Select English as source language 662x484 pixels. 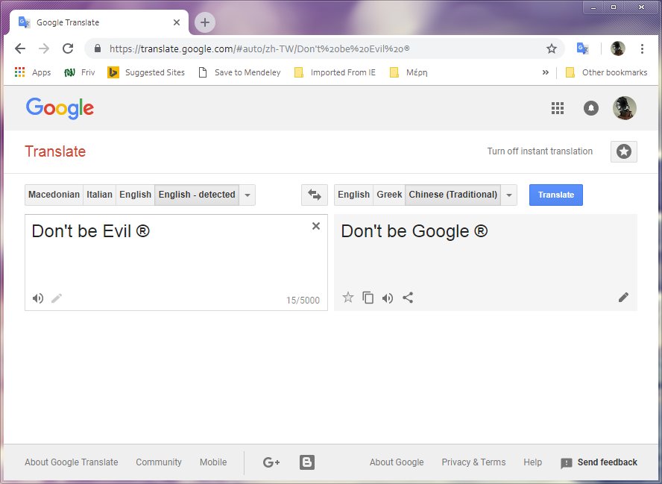point(135,195)
